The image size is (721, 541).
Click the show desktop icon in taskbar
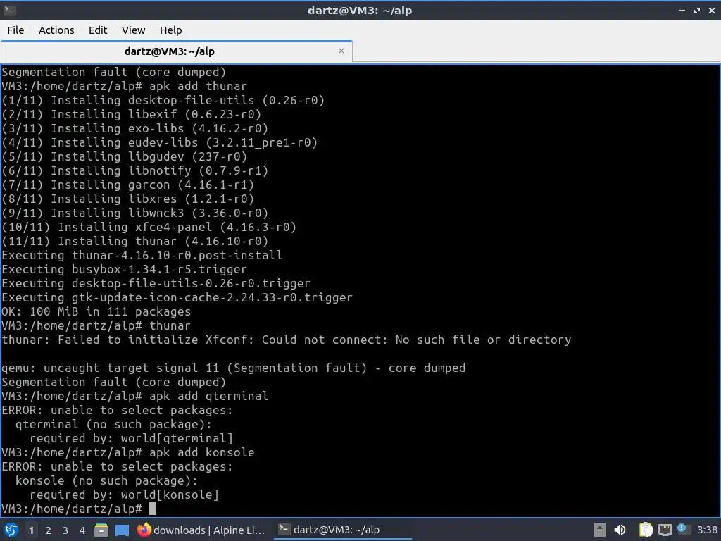(122, 530)
